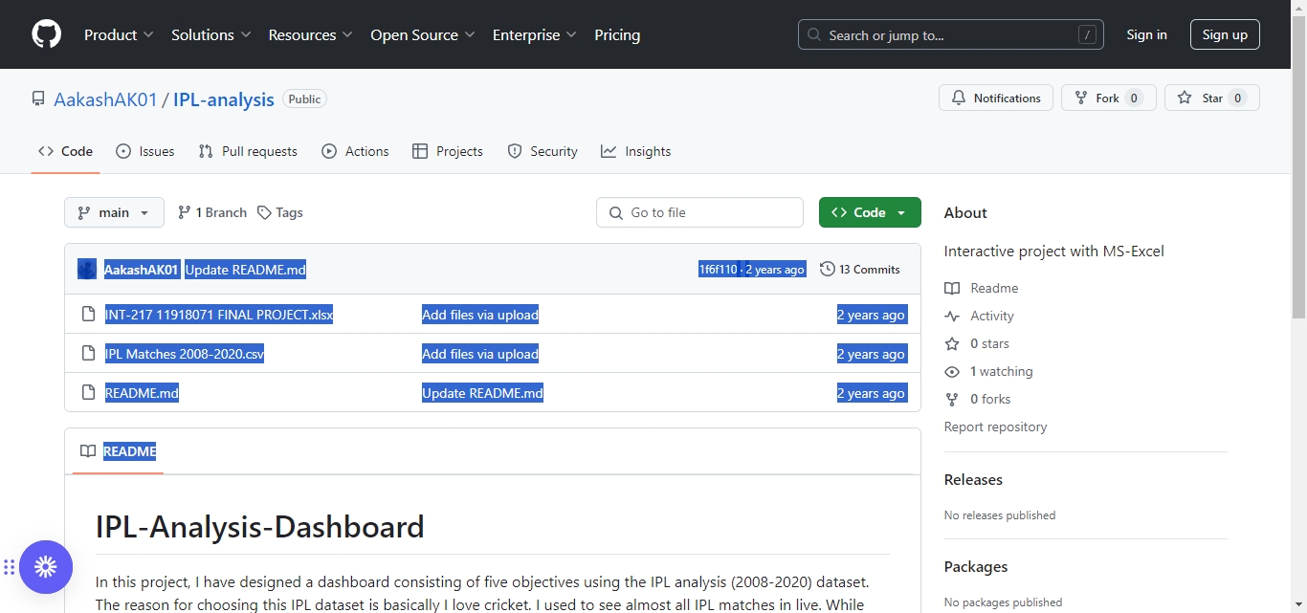1307x613 pixels.
Task: Open the Pricing link
Action: click(617, 34)
